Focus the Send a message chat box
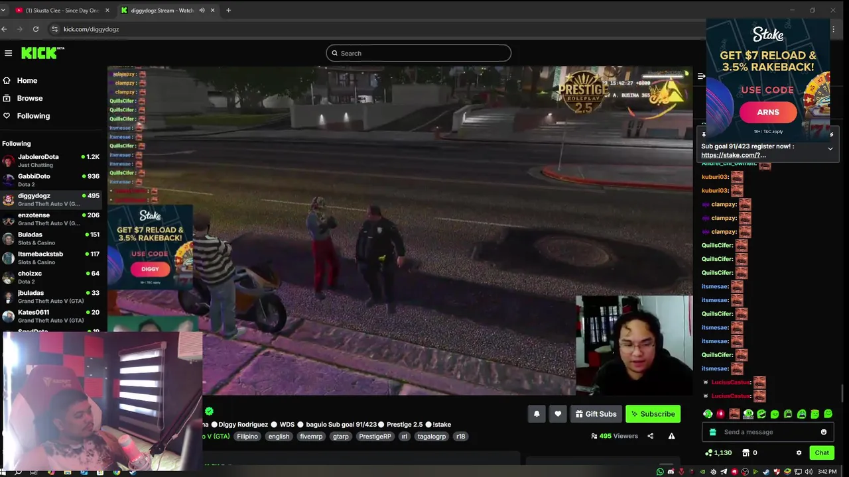 click(x=767, y=432)
